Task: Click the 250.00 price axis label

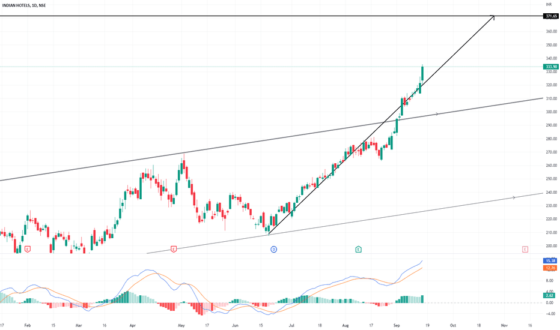Action: pyautogui.click(x=552, y=179)
